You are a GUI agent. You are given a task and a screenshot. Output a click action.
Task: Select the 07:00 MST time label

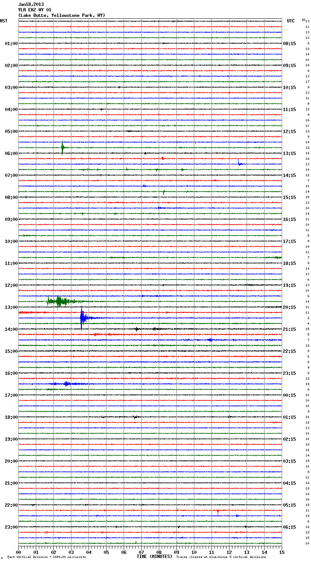(x=11, y=175)
